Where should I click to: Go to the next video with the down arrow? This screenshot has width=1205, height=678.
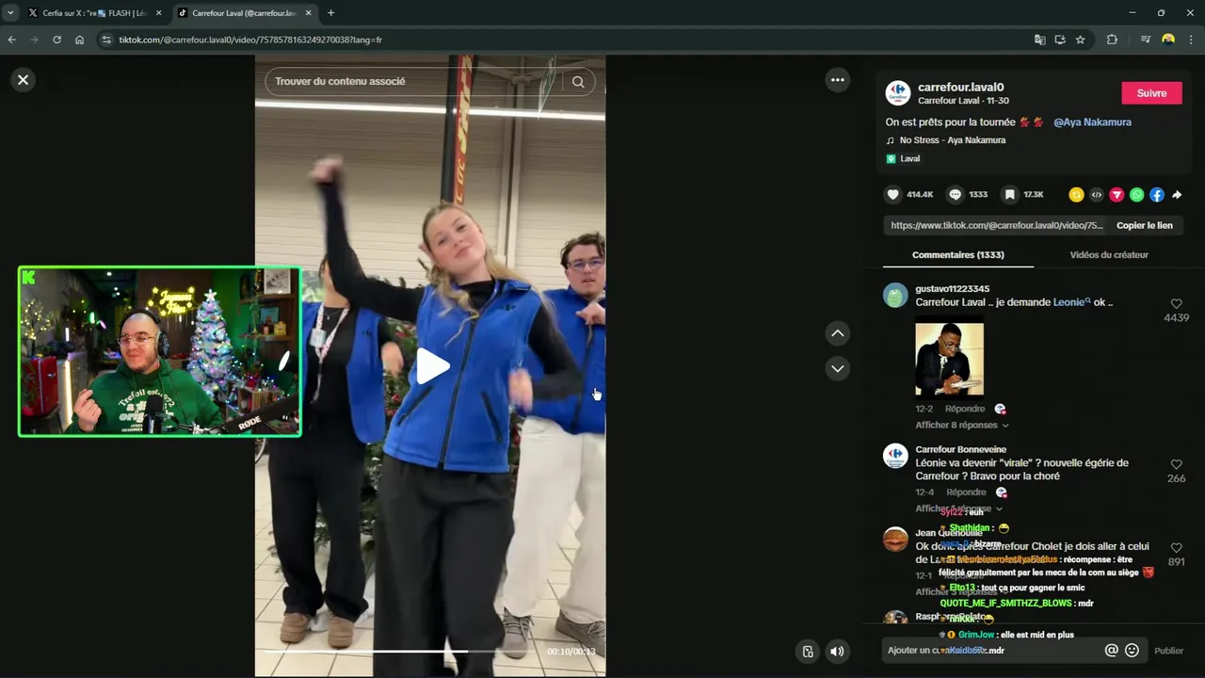point(837,368)
